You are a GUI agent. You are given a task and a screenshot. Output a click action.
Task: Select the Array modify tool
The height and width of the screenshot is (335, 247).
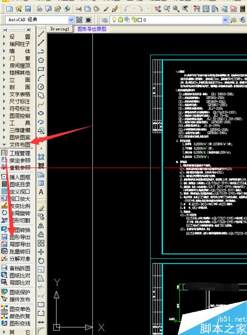pyautogui.click(x=41, y=243)
